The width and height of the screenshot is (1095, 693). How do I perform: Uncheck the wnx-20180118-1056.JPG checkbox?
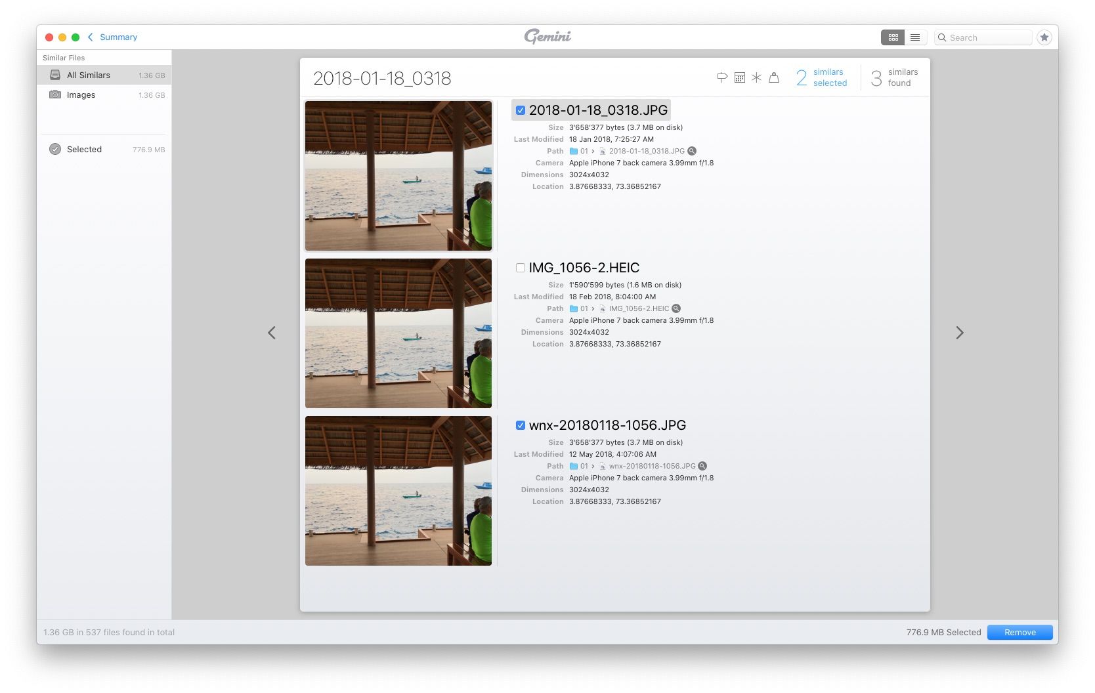521,425
